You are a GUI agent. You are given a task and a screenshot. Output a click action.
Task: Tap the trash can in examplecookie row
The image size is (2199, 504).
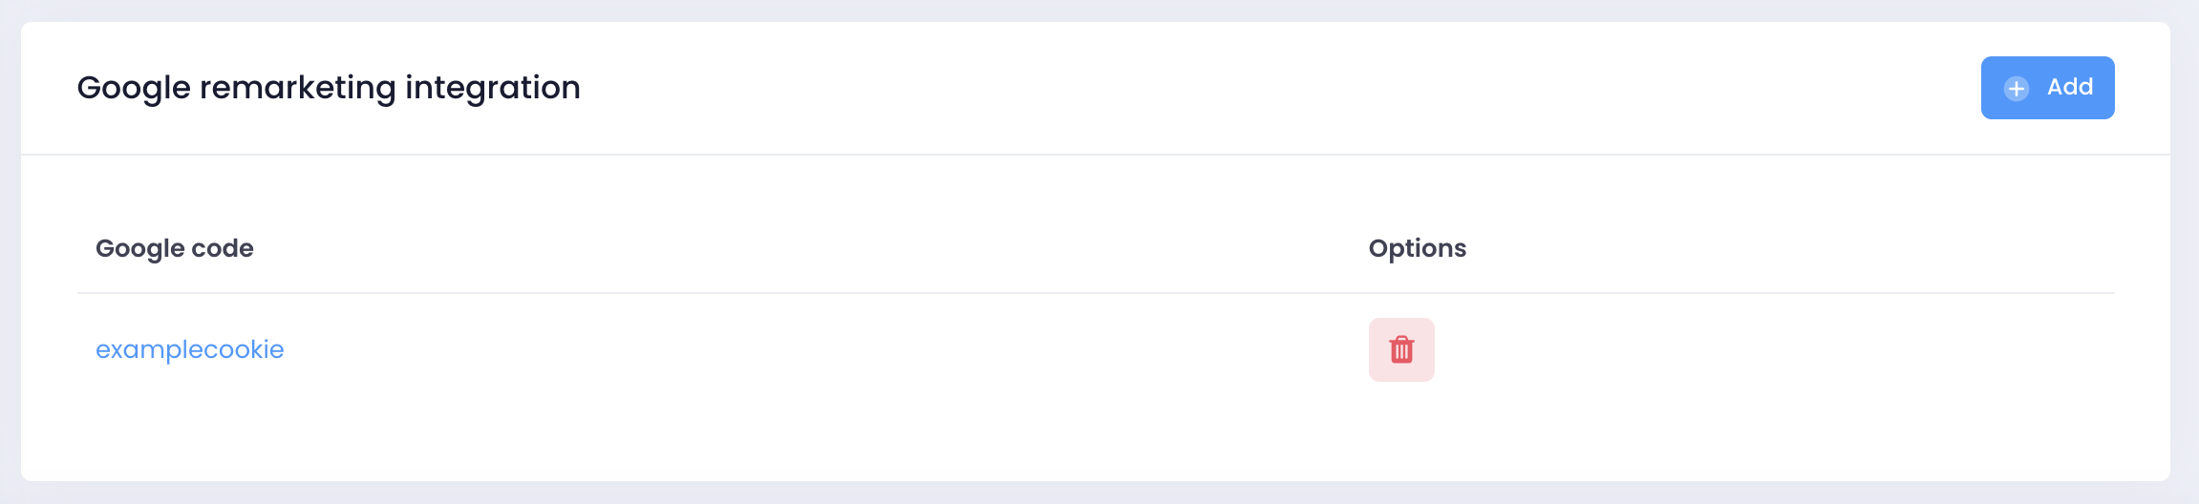[x=1401, y=349]
